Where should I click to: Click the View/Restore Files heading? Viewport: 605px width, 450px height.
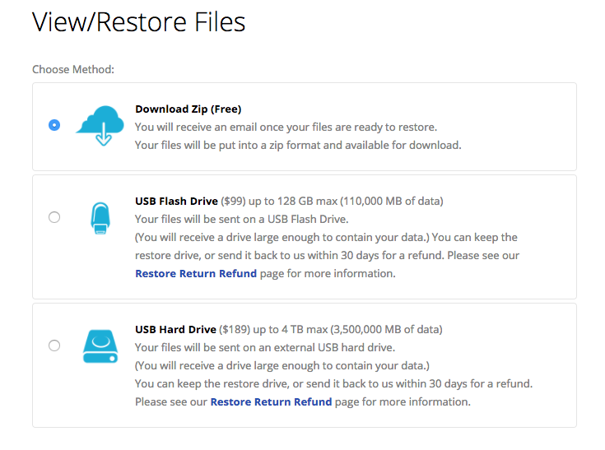[x=138, y=22]
